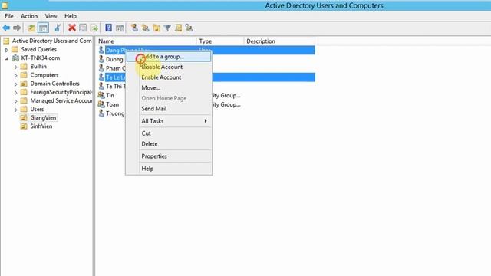The width and height of the screenshot is (491, 276).
Task: Expand the Users container
Action: tap(15, 110)
